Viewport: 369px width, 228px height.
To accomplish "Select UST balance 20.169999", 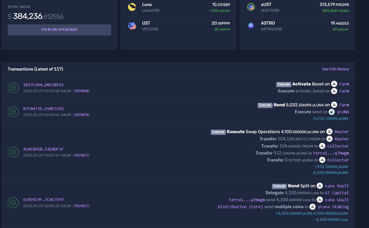I will pos(221,23).
